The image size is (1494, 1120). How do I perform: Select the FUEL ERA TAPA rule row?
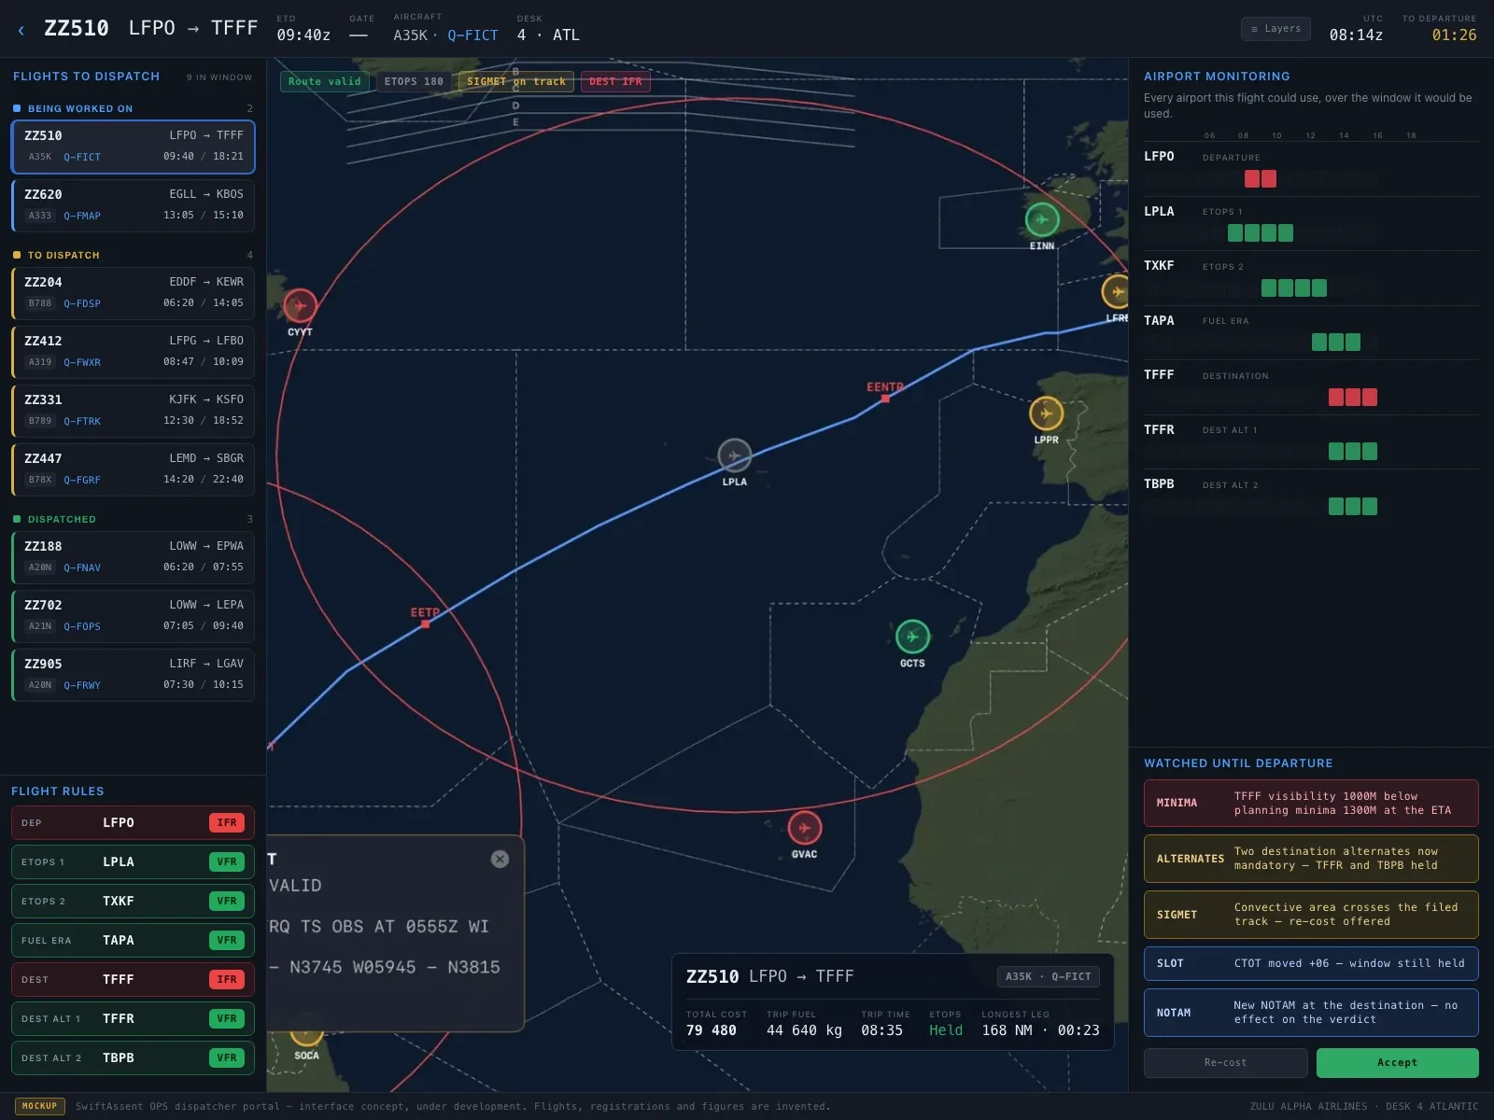point(133,941)
